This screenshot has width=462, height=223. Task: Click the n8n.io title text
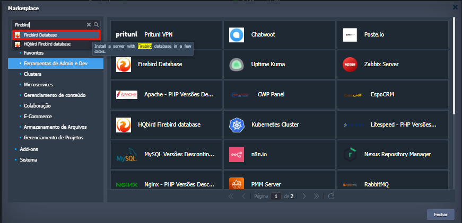point(259,155)
